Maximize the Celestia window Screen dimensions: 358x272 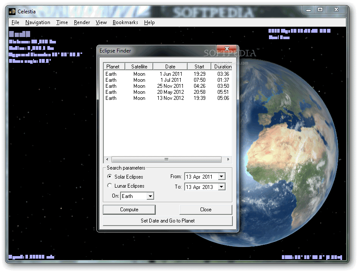click(x=320, y=9)
